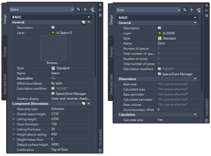The height and width of the screenshot is (156, 211).
Task: Click auto-hide icon on Space palette
Action: coord(100,10)
